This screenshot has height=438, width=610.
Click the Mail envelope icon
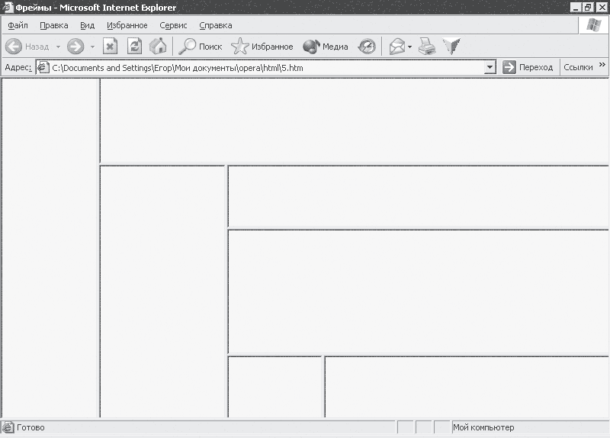point(396,47)
